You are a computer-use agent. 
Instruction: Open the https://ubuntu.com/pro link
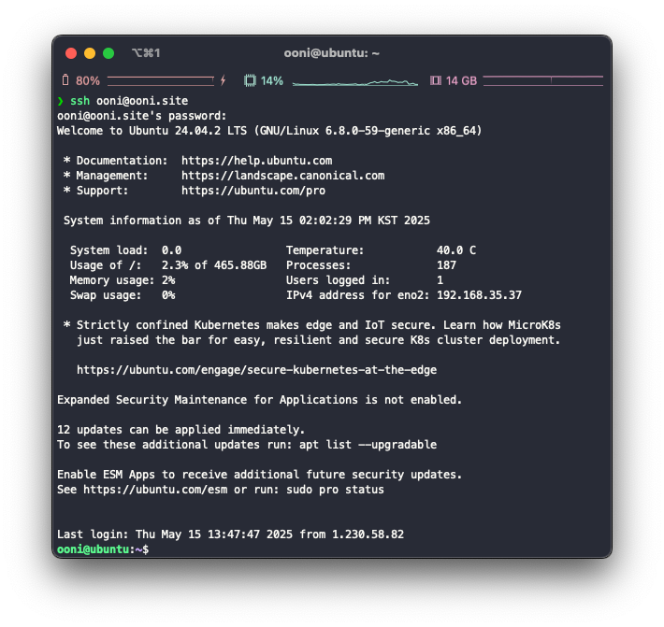coord(253,191)
